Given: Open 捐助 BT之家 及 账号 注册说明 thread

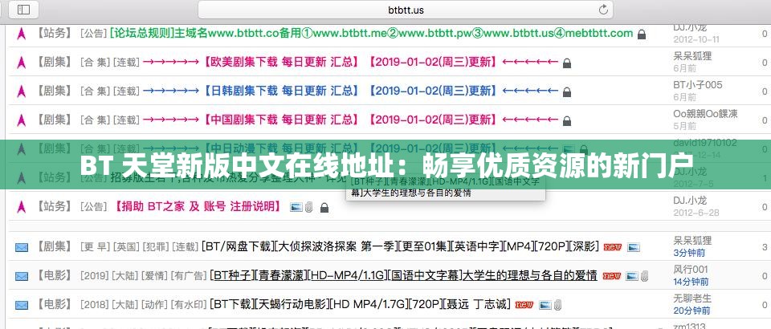Looking at the screenshot, I should pos(198,206).
